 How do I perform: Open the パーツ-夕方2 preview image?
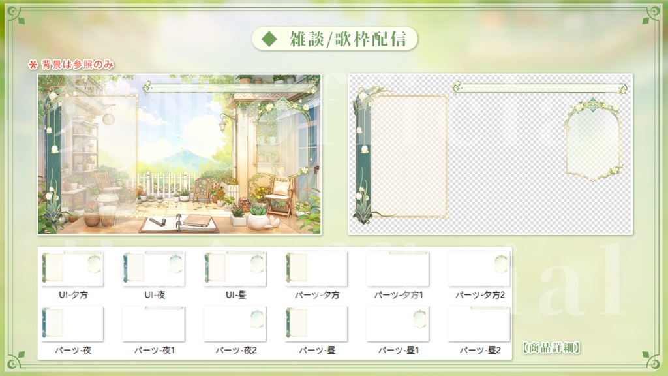click(478, 268)
